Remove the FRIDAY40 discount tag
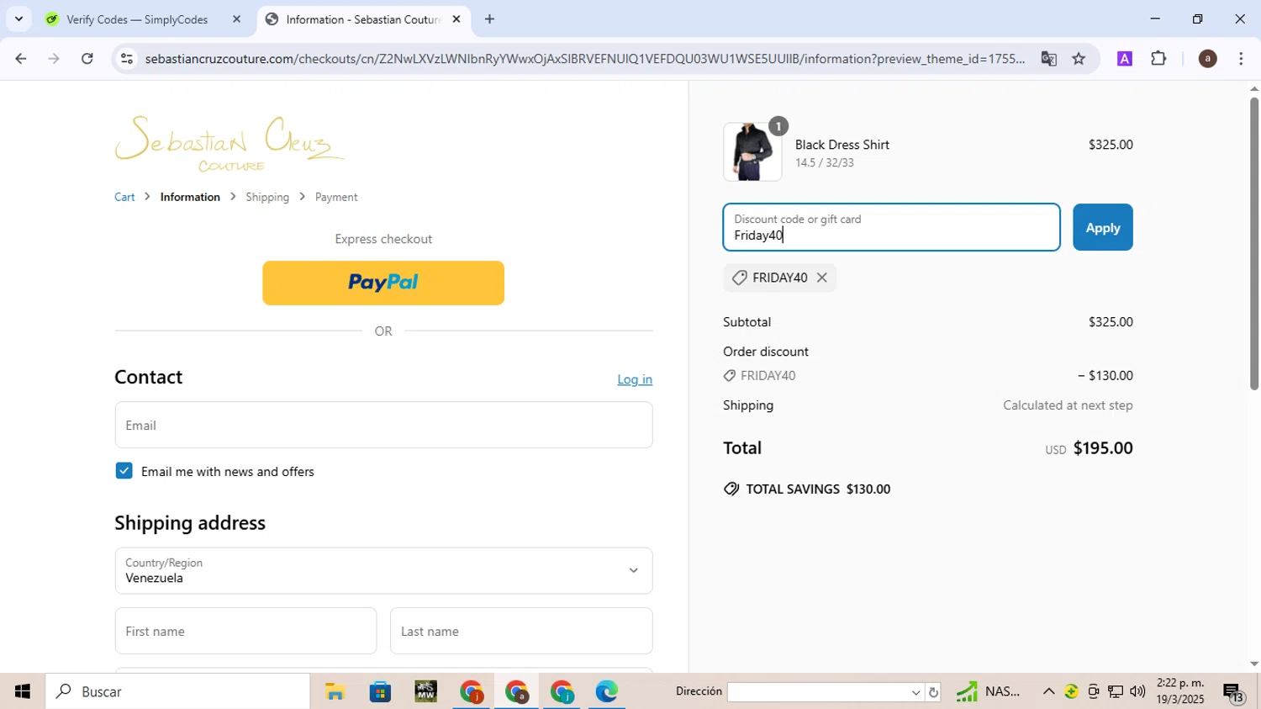 [821, 278]
